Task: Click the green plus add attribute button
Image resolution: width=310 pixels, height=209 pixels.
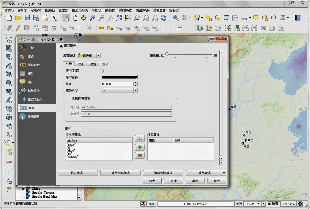Action: [140, 147]
